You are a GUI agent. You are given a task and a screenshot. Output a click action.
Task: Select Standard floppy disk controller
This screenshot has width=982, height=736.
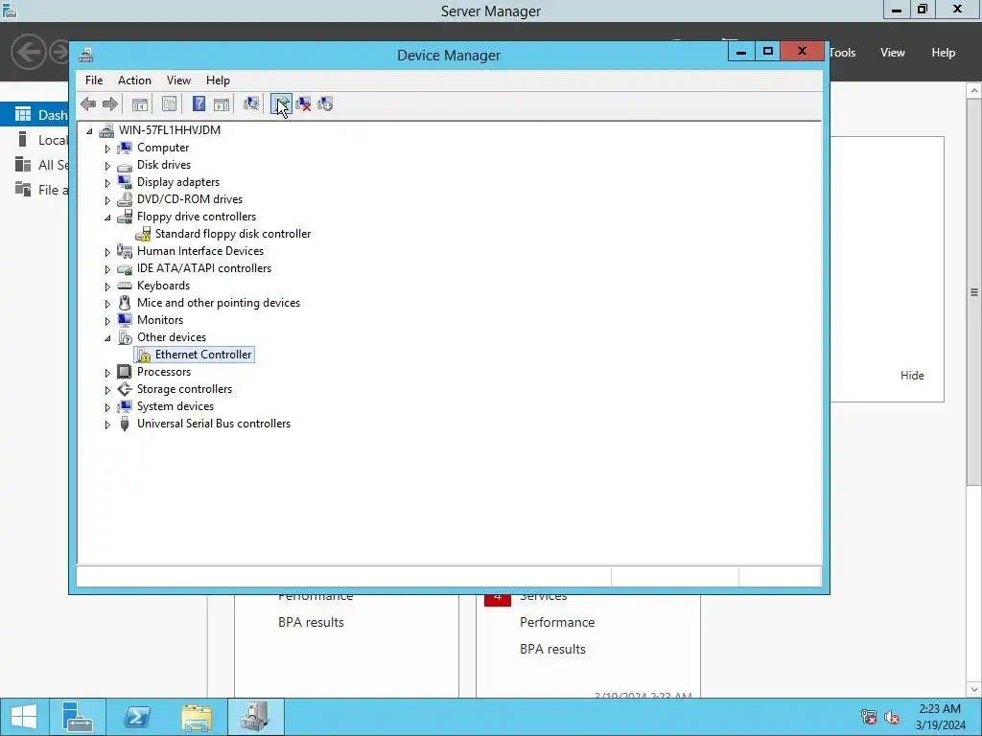[x=232, y=234]
